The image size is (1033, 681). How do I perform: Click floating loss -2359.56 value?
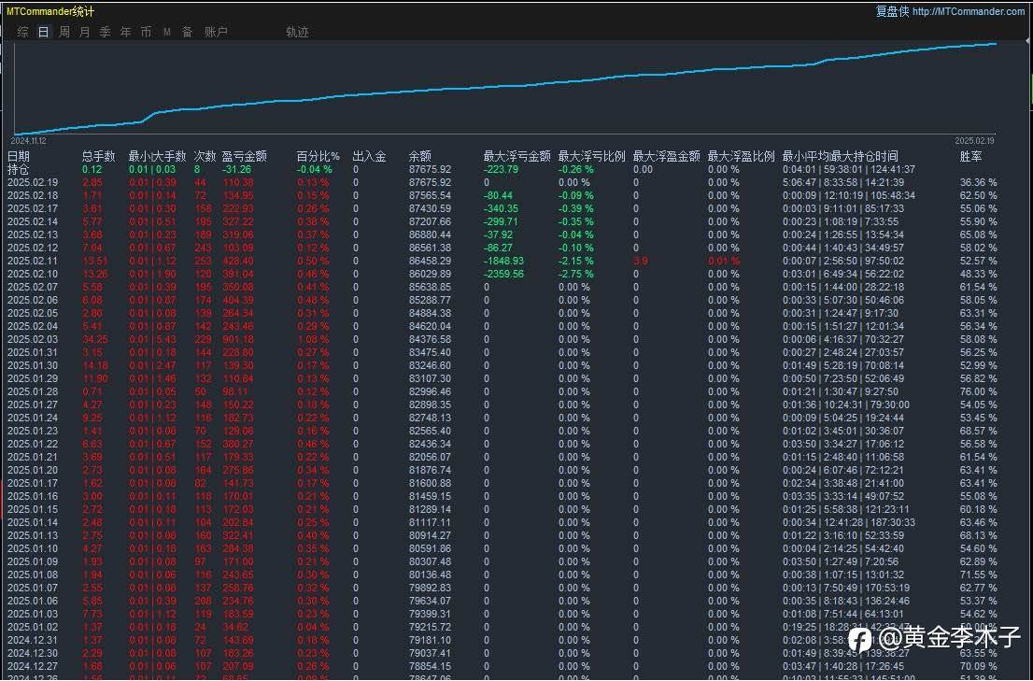pyautogui.click(x=504, y=274)
